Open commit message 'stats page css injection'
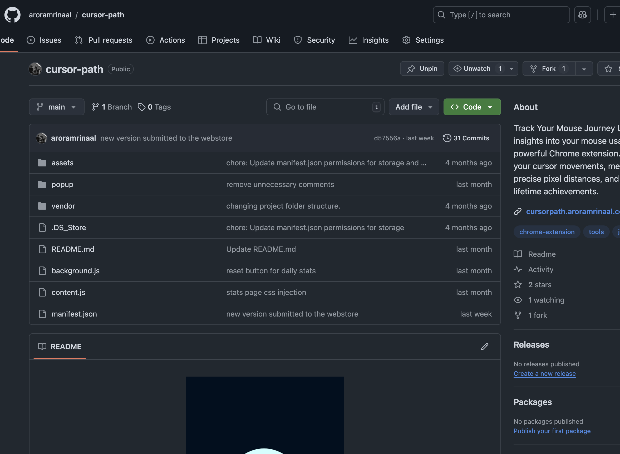 (266, 292)
